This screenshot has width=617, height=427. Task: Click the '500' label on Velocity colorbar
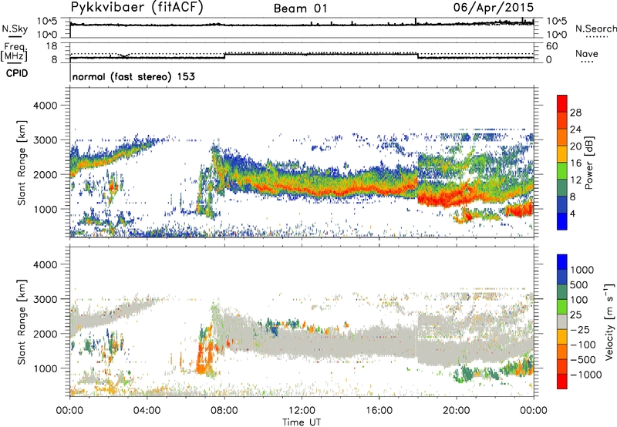tap(579, 285)
